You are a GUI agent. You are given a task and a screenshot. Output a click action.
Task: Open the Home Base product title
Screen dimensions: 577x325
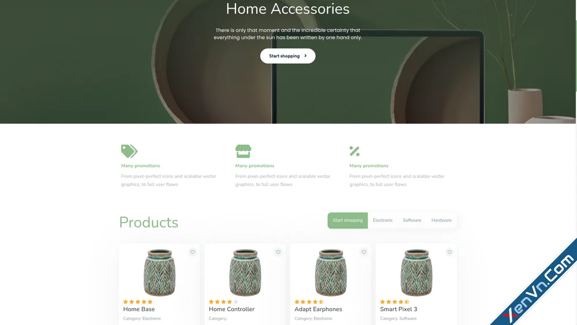[139, 309]
